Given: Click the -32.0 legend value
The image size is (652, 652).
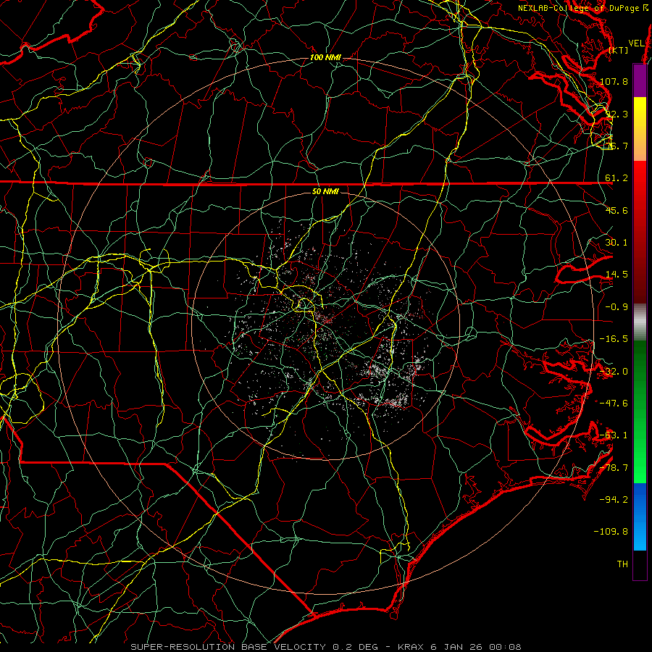Looking at the screenshot, I should click(614, 372).
